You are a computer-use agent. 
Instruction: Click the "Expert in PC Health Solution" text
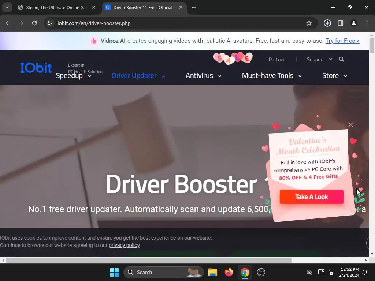[x=85, y=68]
